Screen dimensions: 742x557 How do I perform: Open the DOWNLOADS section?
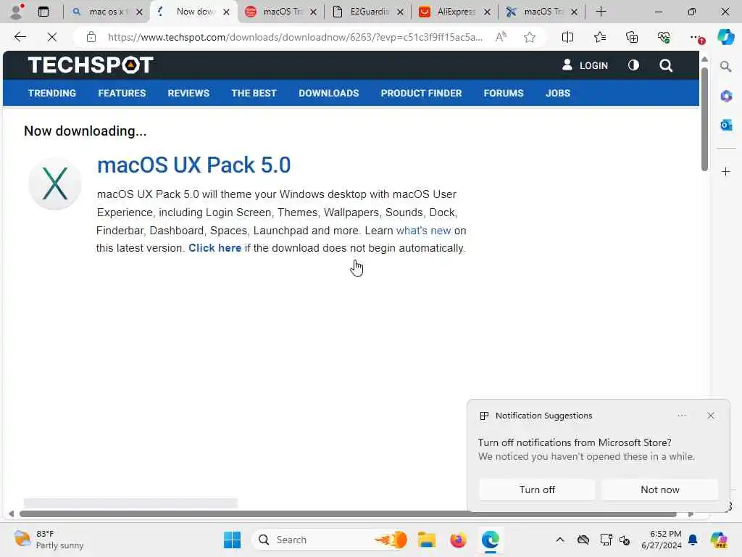pos(328,93)
